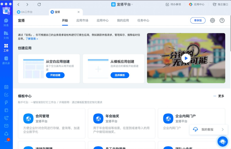Open 应用中心 in the title bar
This screenshot has height=149, width=231.
click(x=197, y=4)
